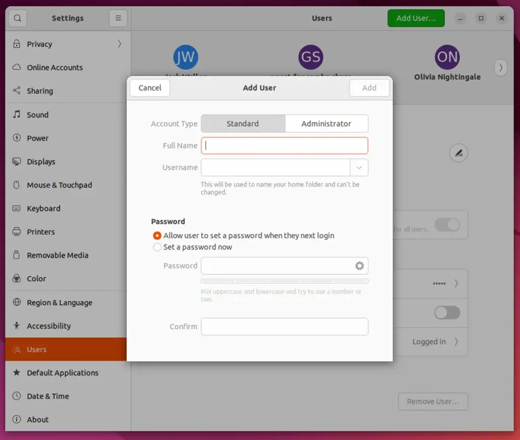The height and width of the screenshot is (440, 520).
Task: Click the JW user avatar
Action: [x=185, y=57]
